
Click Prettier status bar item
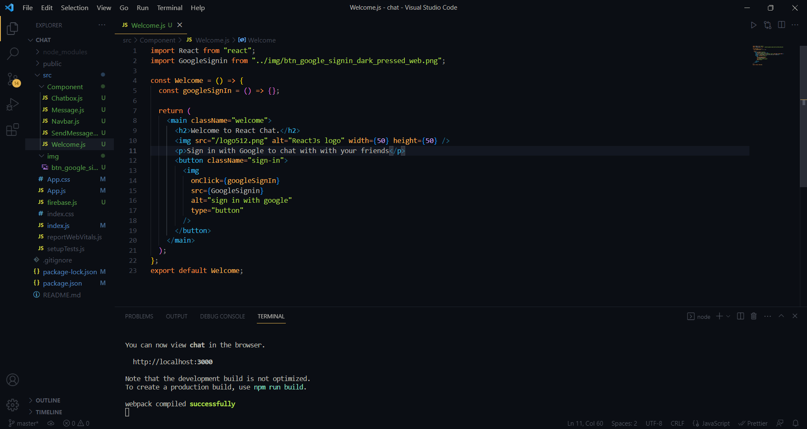753,424
